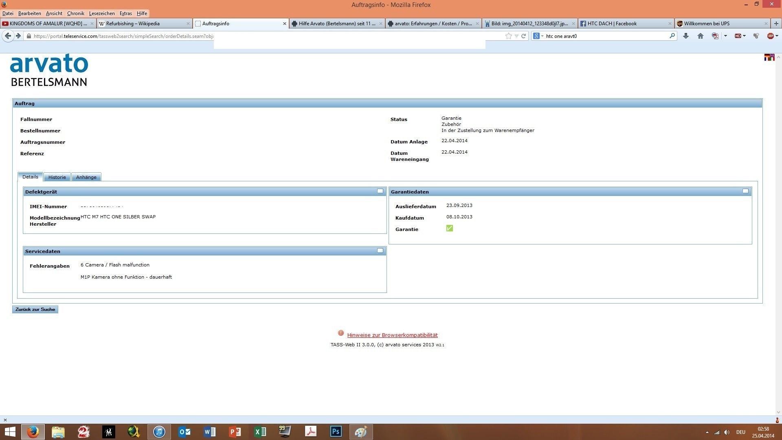The image size is (782, 440).
Task: Click the PDF converter toolbar icon
Action: point(715,36)
